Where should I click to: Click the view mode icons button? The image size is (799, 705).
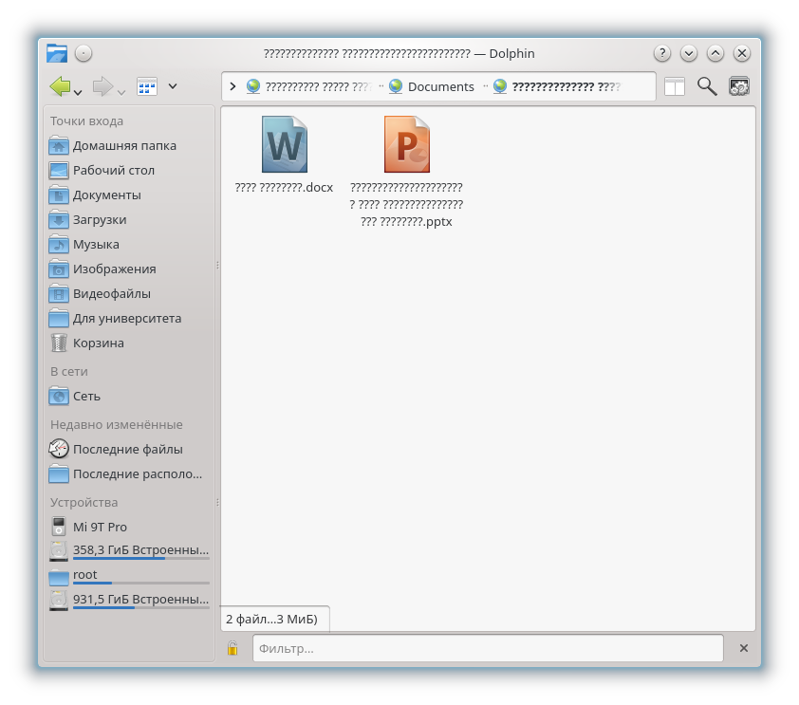click(x=147, y=86)
